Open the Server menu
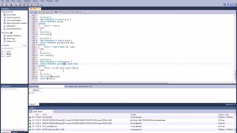 pyautogui.click(x=36, y=1)
